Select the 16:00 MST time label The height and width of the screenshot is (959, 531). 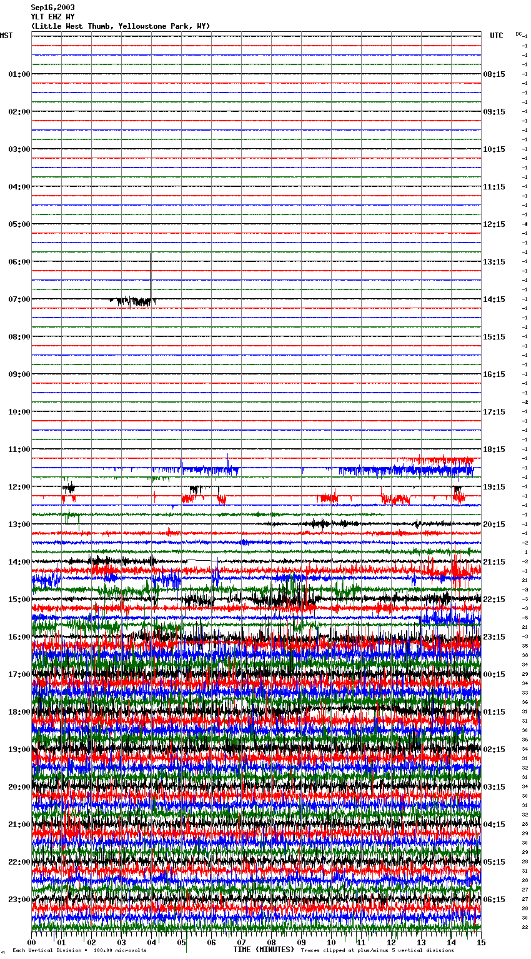click(x=19, y=637)
